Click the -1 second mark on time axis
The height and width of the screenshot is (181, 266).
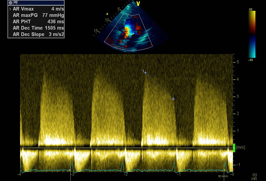(x=179, y=173)
